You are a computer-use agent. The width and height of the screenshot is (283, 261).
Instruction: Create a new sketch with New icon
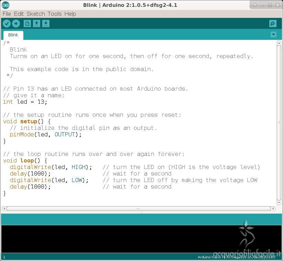[x=27, y=23]
